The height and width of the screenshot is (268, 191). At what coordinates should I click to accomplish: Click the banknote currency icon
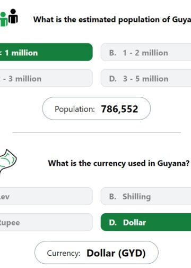click(x=8, y=161)
